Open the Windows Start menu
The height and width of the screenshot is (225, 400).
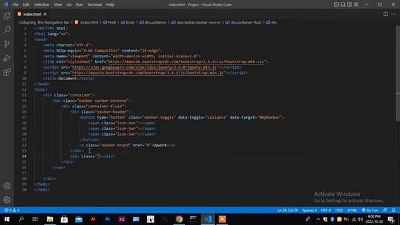point(7,219)
